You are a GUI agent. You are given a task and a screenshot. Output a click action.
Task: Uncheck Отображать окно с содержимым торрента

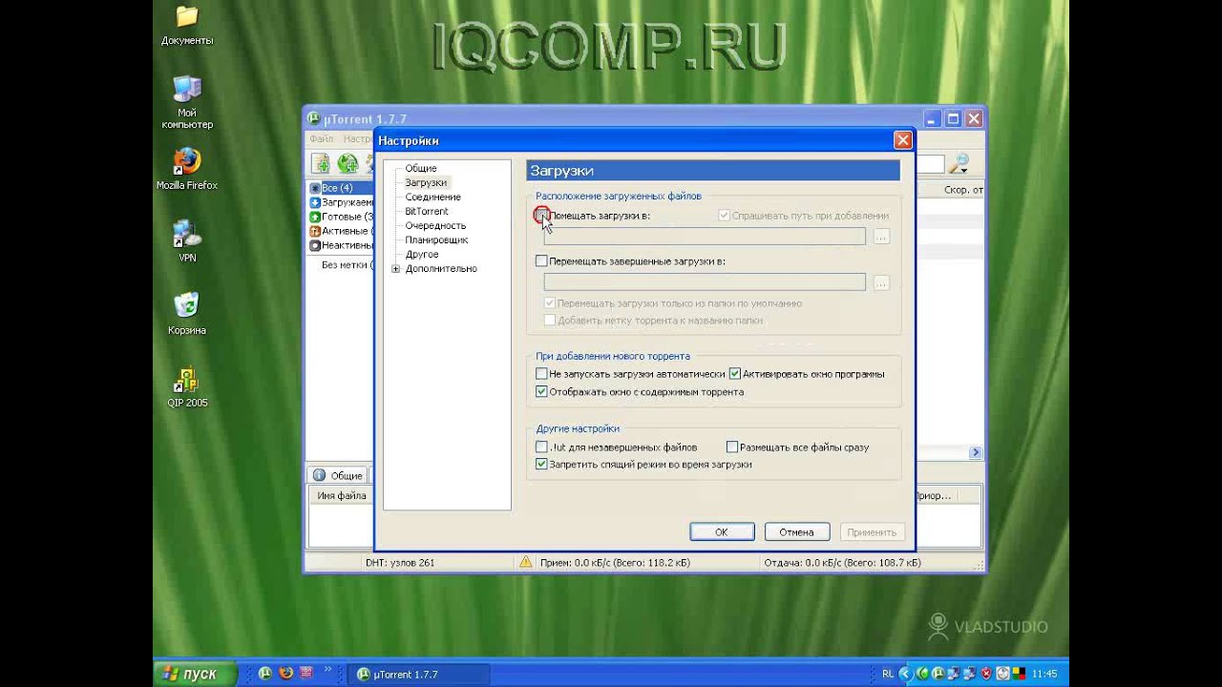coord(541,392)
